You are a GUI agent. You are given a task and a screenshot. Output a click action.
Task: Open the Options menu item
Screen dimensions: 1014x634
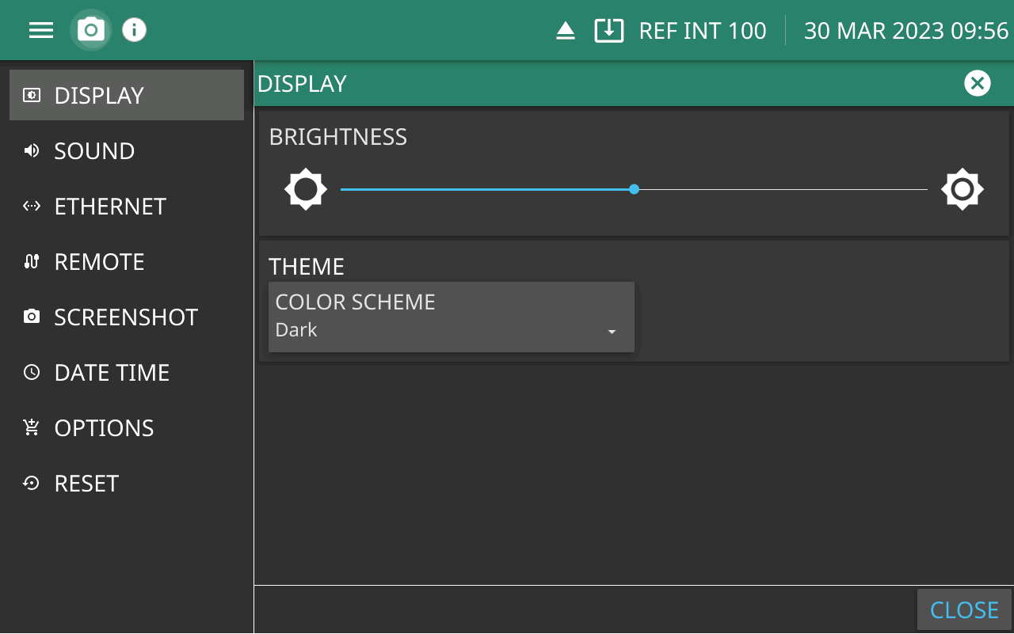click(104, 428)
